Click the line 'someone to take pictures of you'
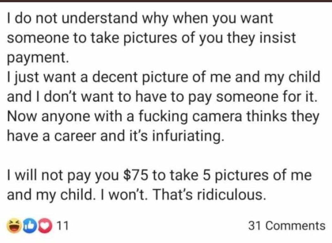Image resolution: width=332 pixels, height=243 pixels. click(x=151, y=38)
